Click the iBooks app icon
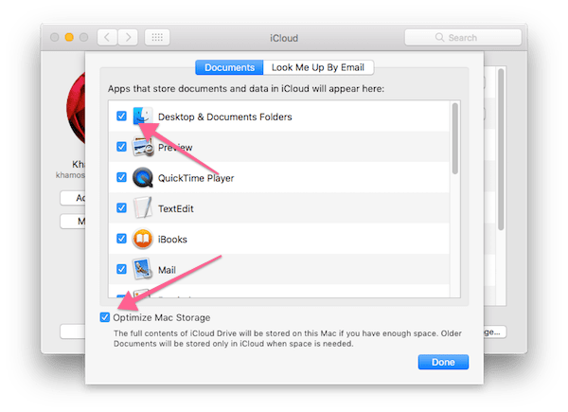Image resolution: width=568 pixels, height=412 pixels. pyautogui.click(x=143, y=239)
